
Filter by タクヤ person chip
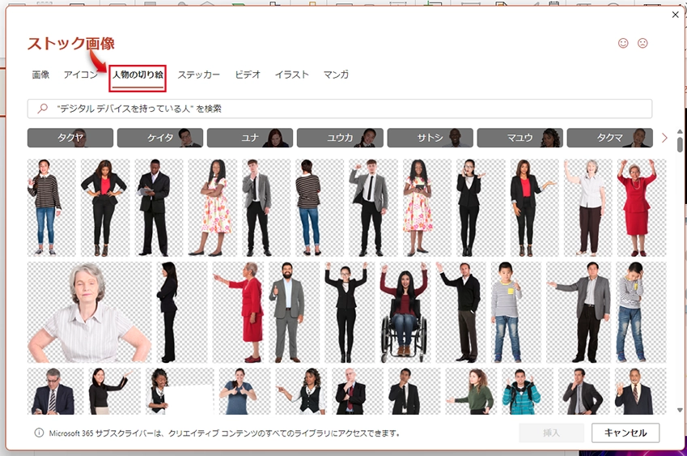(70, 138)
